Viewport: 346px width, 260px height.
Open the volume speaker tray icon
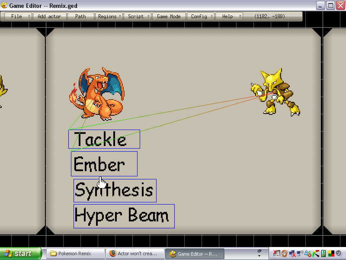pos(339,253)
